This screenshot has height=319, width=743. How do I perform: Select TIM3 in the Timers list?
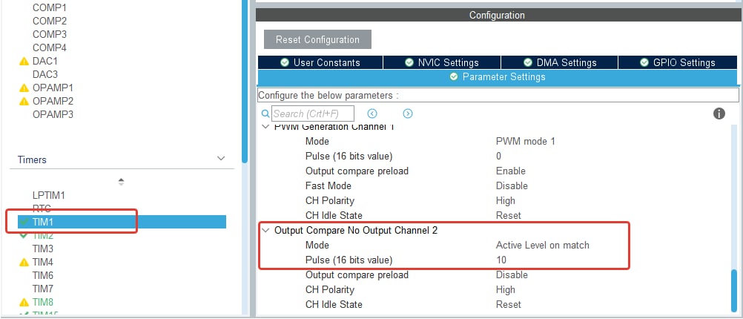(43, 249)
